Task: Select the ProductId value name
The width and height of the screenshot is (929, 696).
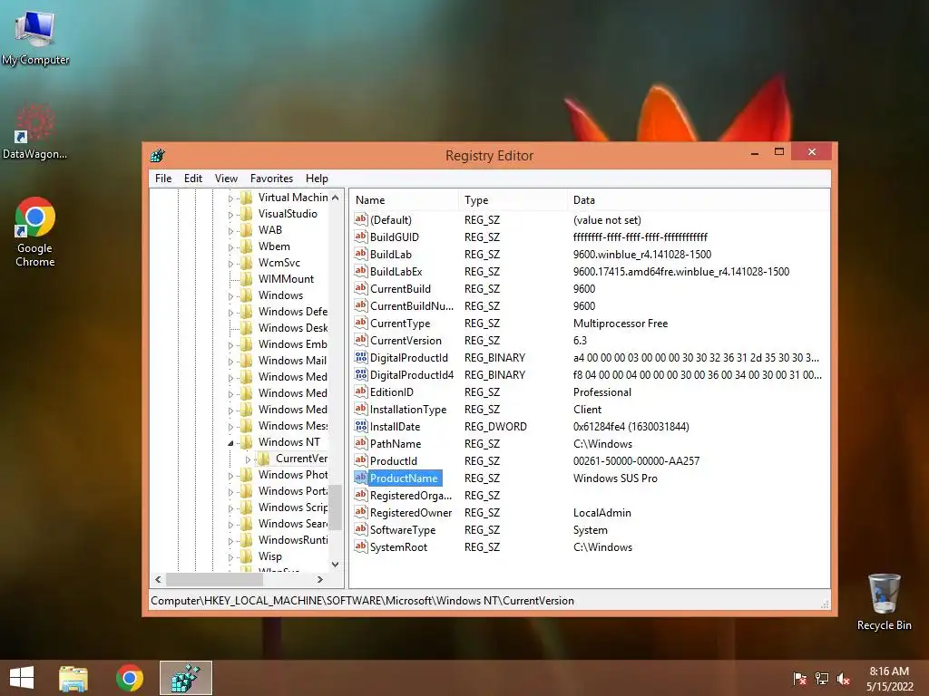Action: (x=394, y=461)
